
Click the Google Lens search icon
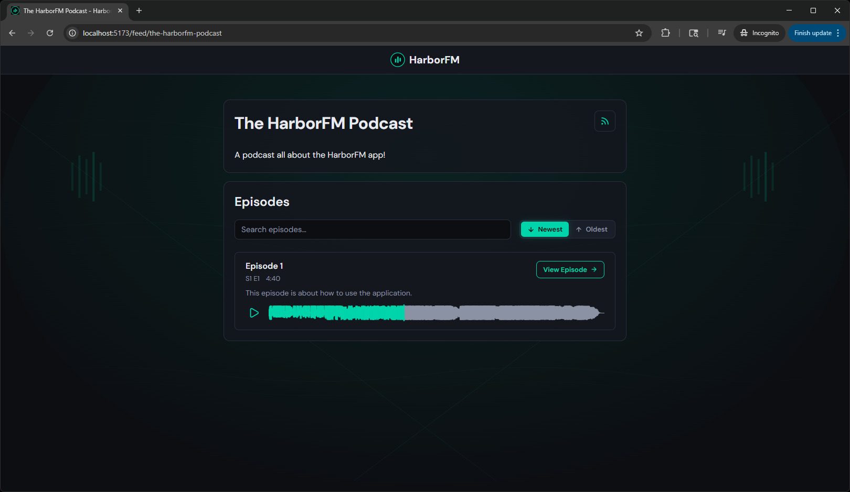click(x=693, y=32)
